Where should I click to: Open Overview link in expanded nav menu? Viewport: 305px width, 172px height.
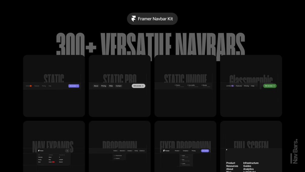point(40,157)
